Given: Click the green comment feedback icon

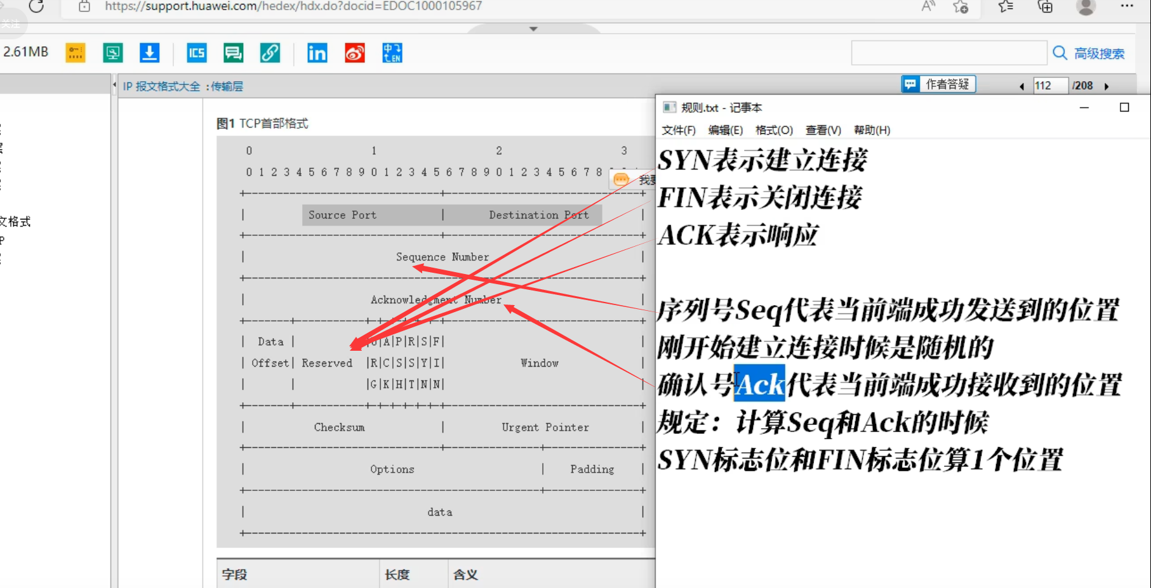Looking at the screenshot, I should (x=234, y=53).
